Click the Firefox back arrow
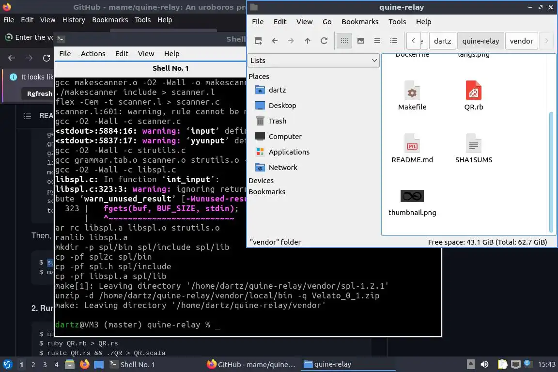The width and height of the screenshot is (558, 372). (12, 58)
